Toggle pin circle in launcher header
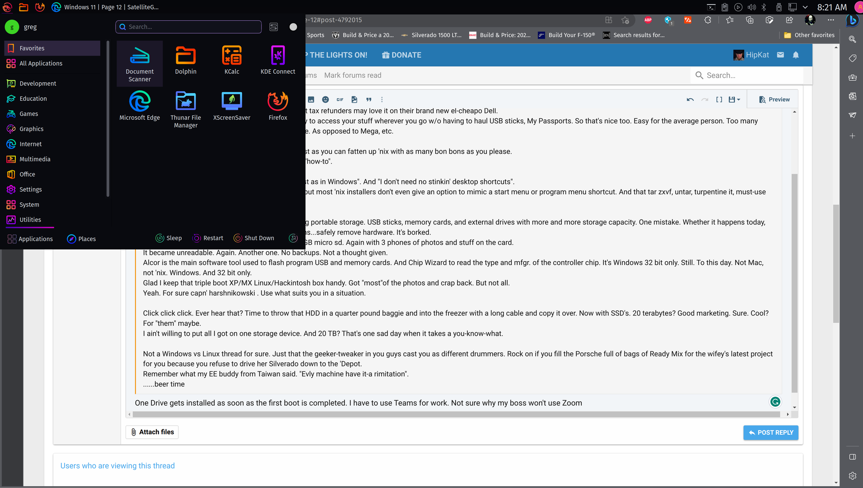Screen dimensions: 863x488 point(293,27)
